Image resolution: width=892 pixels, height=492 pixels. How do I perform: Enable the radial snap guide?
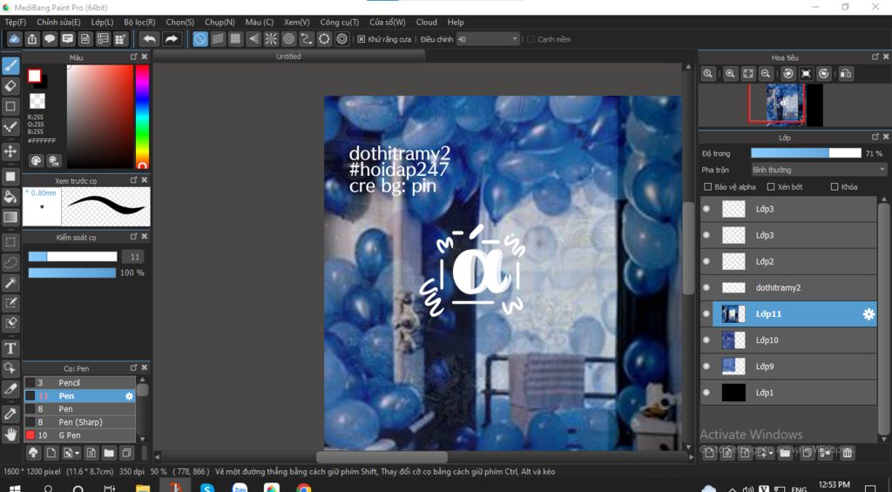tap(271, 39)
